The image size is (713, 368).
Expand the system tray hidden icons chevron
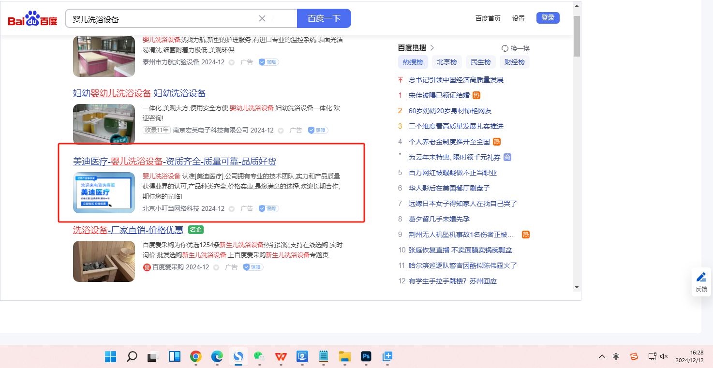point(602,357)
